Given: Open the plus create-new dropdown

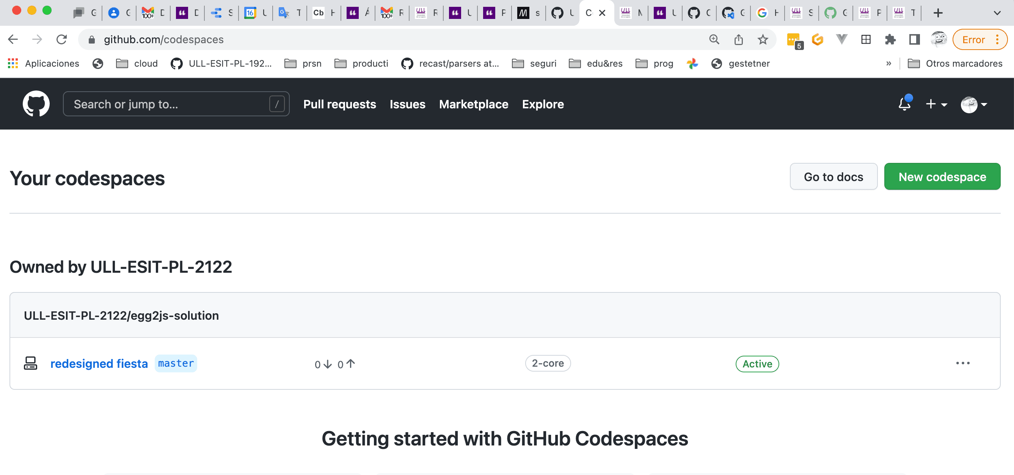Looking at the screenshot, I should click(x=936, y=104).
